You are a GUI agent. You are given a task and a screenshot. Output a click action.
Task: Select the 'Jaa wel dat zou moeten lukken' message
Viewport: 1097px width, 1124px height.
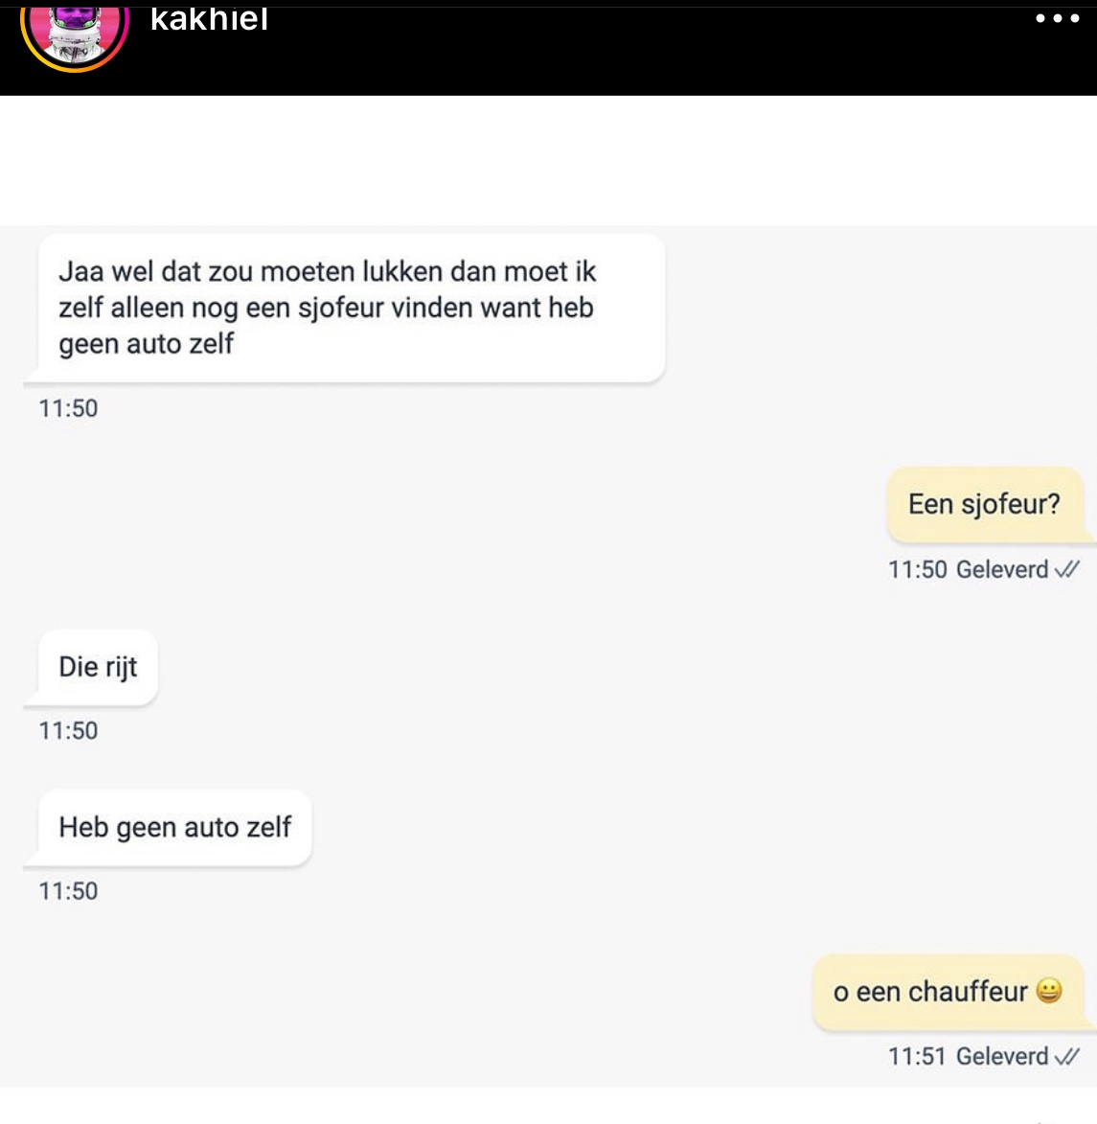coord(351,308)
